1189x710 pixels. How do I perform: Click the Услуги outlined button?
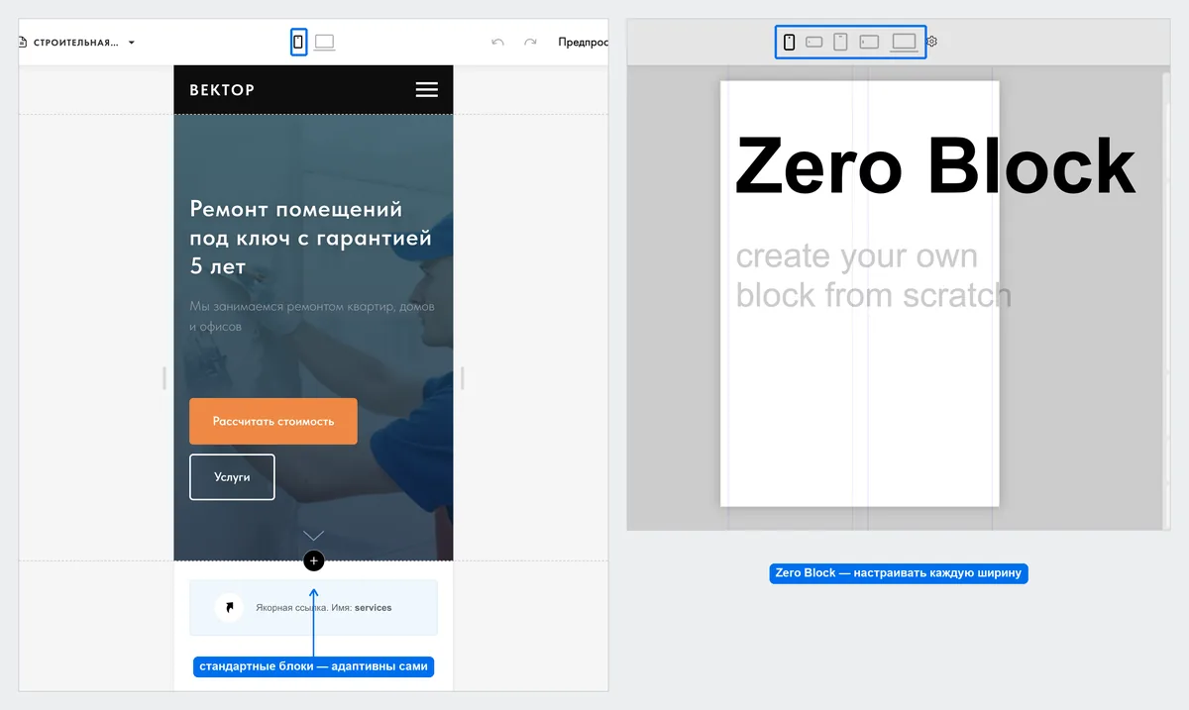[232, 476]
